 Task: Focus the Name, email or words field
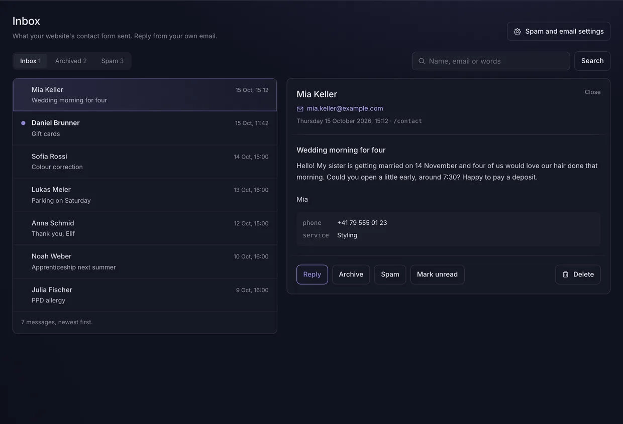tap(491, 61)
